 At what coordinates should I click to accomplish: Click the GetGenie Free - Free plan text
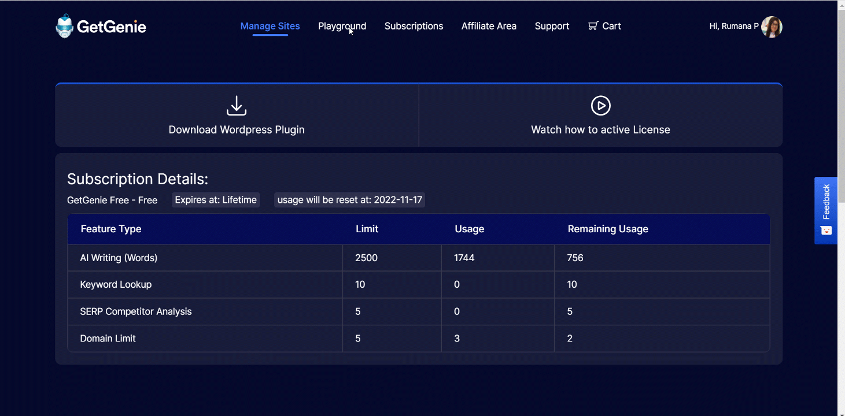pos(112,200)
